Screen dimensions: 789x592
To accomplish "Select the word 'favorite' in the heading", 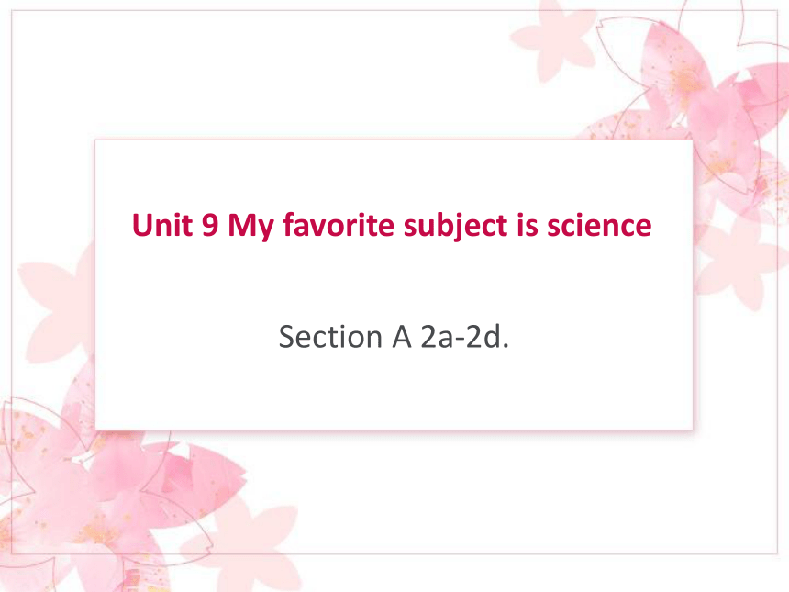I will tap(339, 225).
